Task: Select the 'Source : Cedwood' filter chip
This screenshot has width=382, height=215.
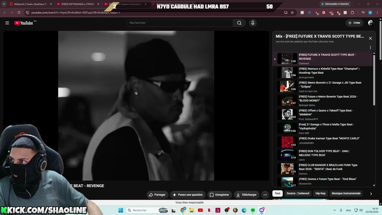Action: point(298,193)
